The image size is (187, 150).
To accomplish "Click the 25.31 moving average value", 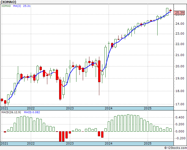I will [x=27, y=6].
